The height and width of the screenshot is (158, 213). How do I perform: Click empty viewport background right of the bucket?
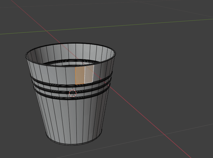(166, 69)
